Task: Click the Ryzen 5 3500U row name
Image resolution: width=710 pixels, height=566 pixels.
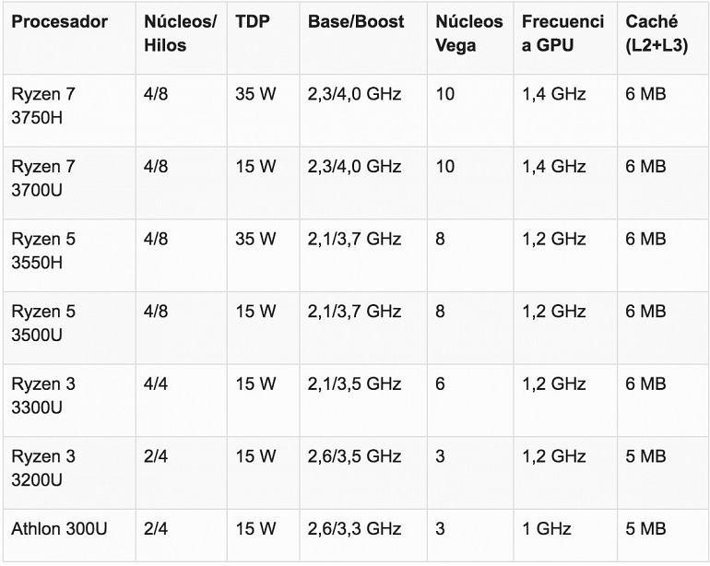Action: coord(43,324)
